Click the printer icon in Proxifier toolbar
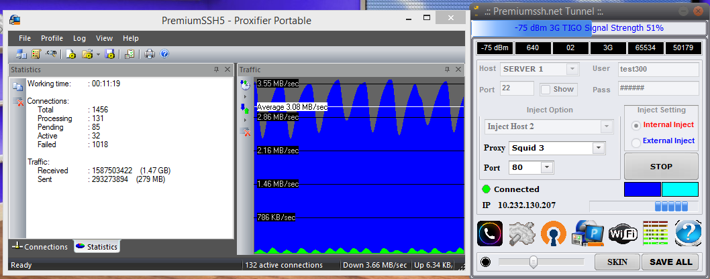This screenshot has width=710, height=279. pyautogui.click(x=150, y=54)
